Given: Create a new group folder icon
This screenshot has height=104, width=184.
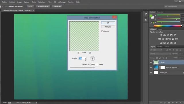Looking at the screenshot, I should point(177,103).
